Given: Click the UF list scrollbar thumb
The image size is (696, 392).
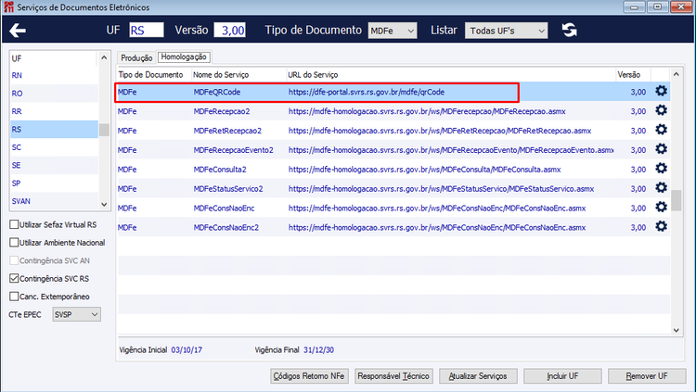Looking at the screenshot, I should tap(104, 130).
